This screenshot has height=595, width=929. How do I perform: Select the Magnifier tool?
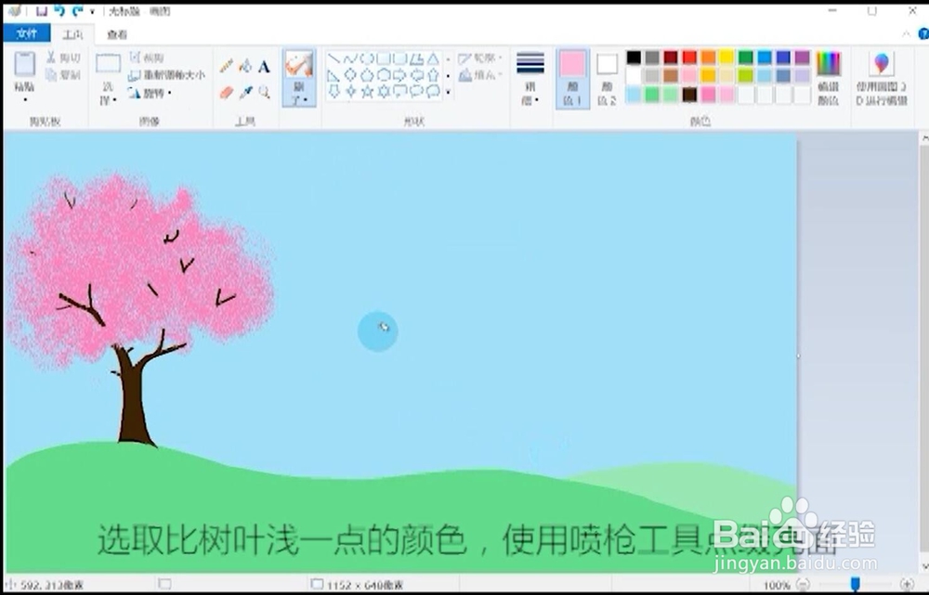(x=263, y=89)
